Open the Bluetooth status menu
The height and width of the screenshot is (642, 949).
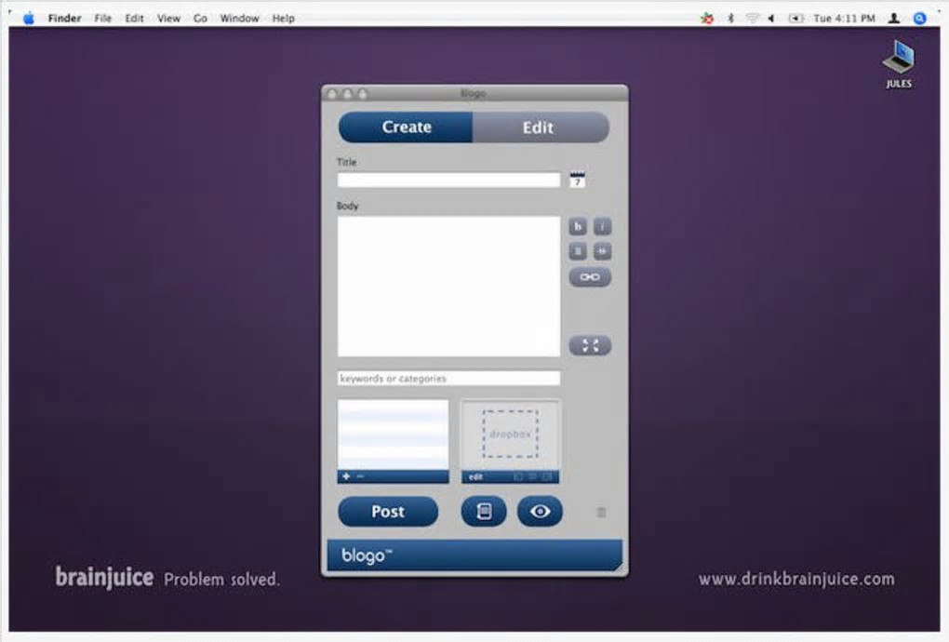click(730, 19)
